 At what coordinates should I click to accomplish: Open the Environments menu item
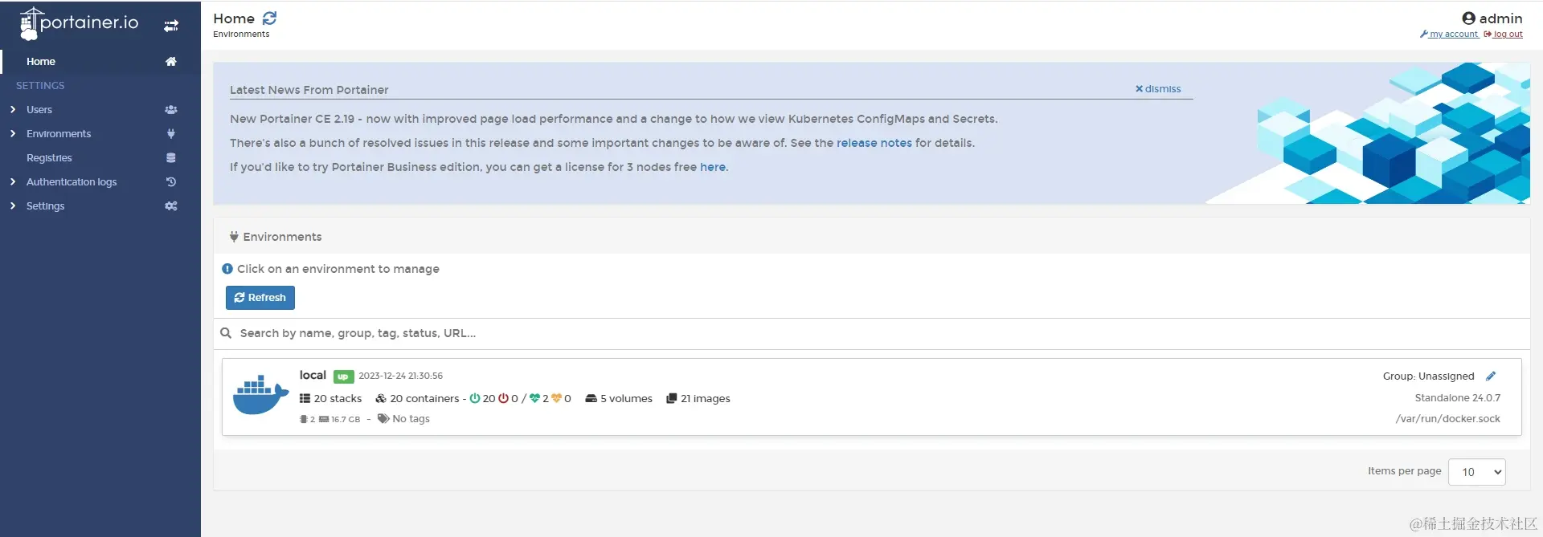pos(100,134)
